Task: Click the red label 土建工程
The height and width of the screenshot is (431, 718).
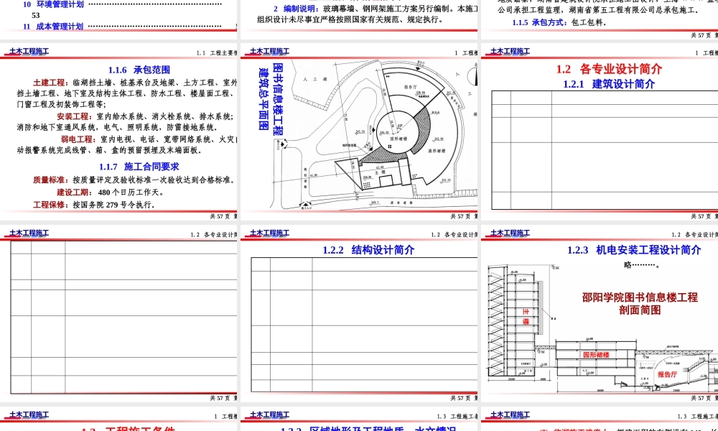Action: 49,83
